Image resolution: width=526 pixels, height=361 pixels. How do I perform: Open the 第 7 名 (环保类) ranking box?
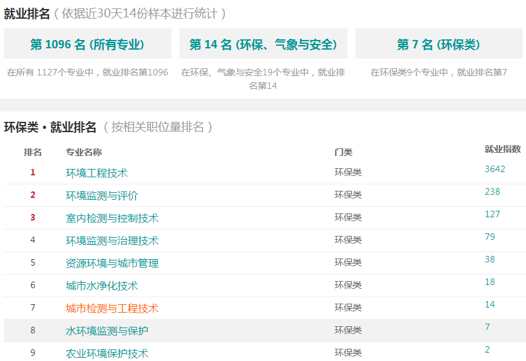coord(438,44)
